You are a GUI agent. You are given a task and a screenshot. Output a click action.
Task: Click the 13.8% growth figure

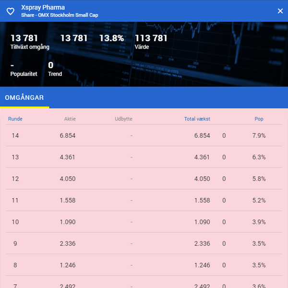coord(111,38)
